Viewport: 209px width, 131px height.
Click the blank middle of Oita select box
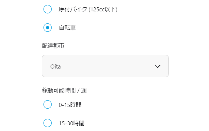107,66
